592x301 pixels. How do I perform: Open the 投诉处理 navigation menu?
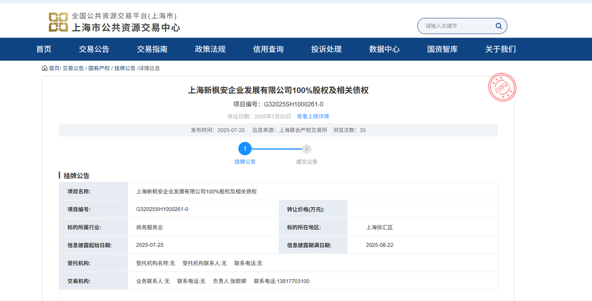(x=327, y=49)
